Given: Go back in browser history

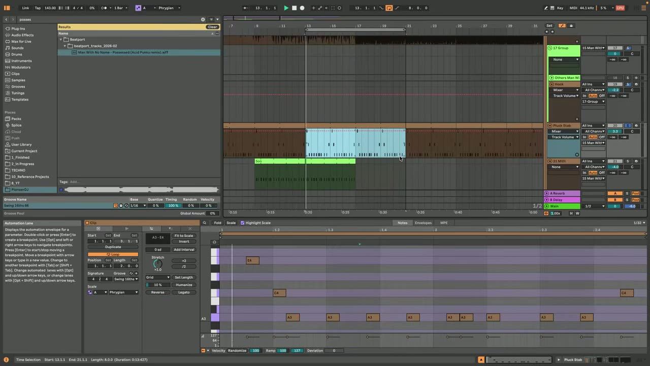Looking at the screenshot, I should [x=6, y=19].
